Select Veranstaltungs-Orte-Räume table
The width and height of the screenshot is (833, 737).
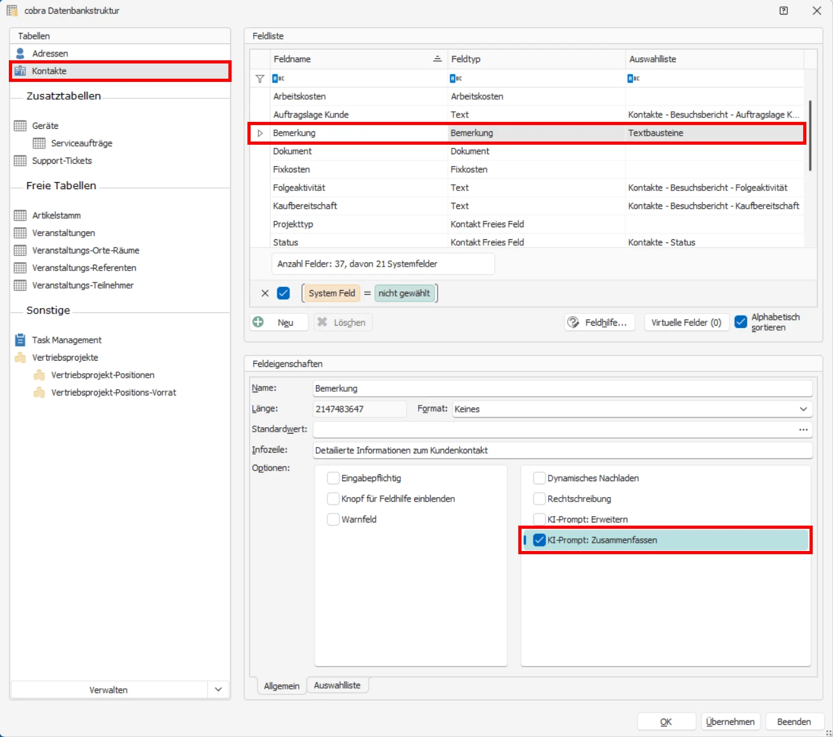click(x=86, y=250)
